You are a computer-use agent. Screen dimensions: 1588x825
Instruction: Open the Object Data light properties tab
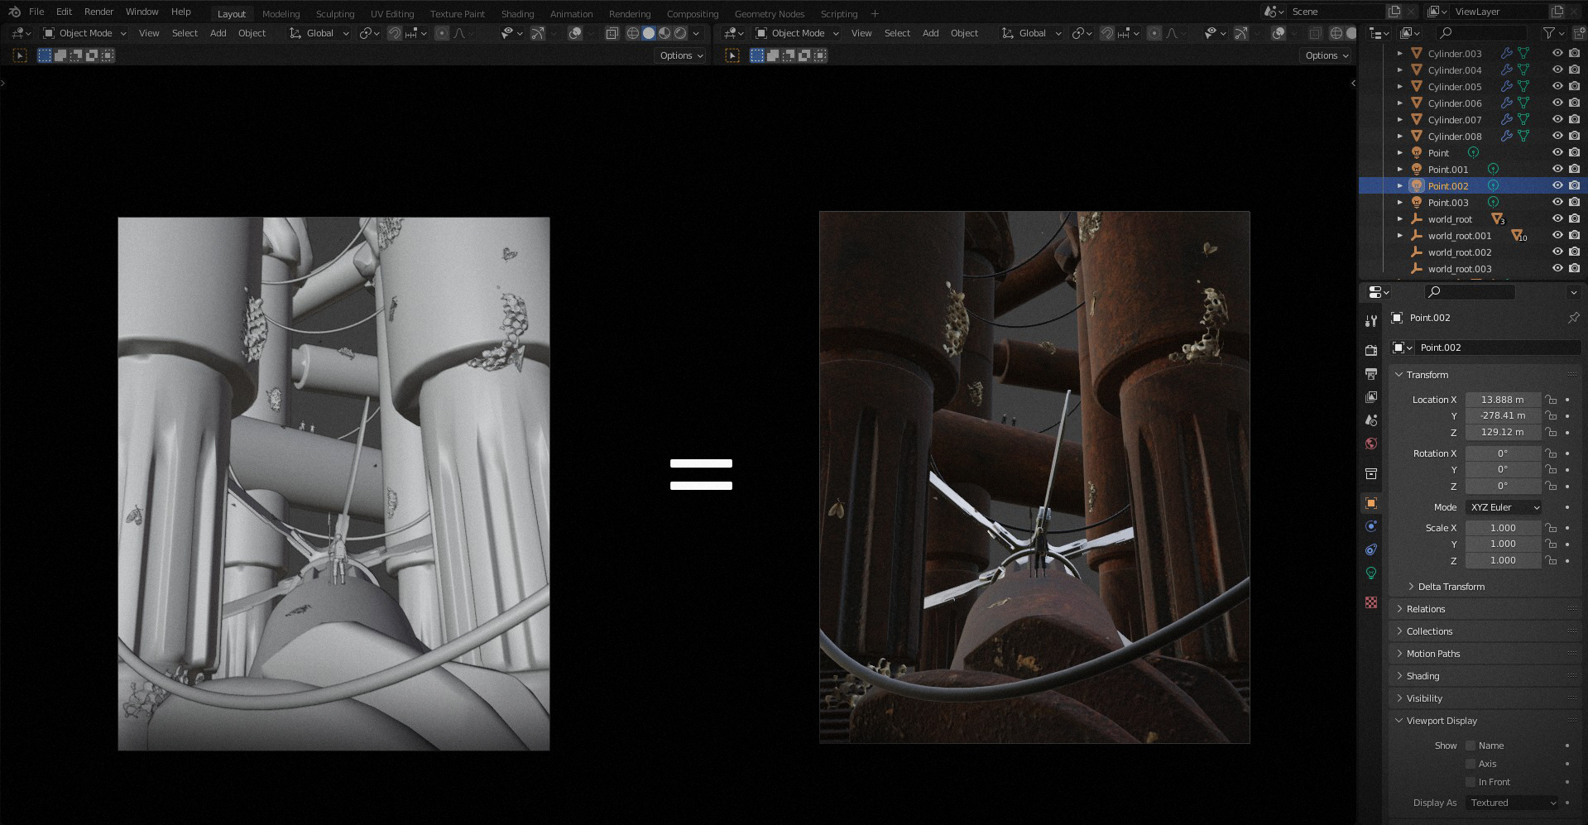pyautogui.click(x=1370, y=573)
